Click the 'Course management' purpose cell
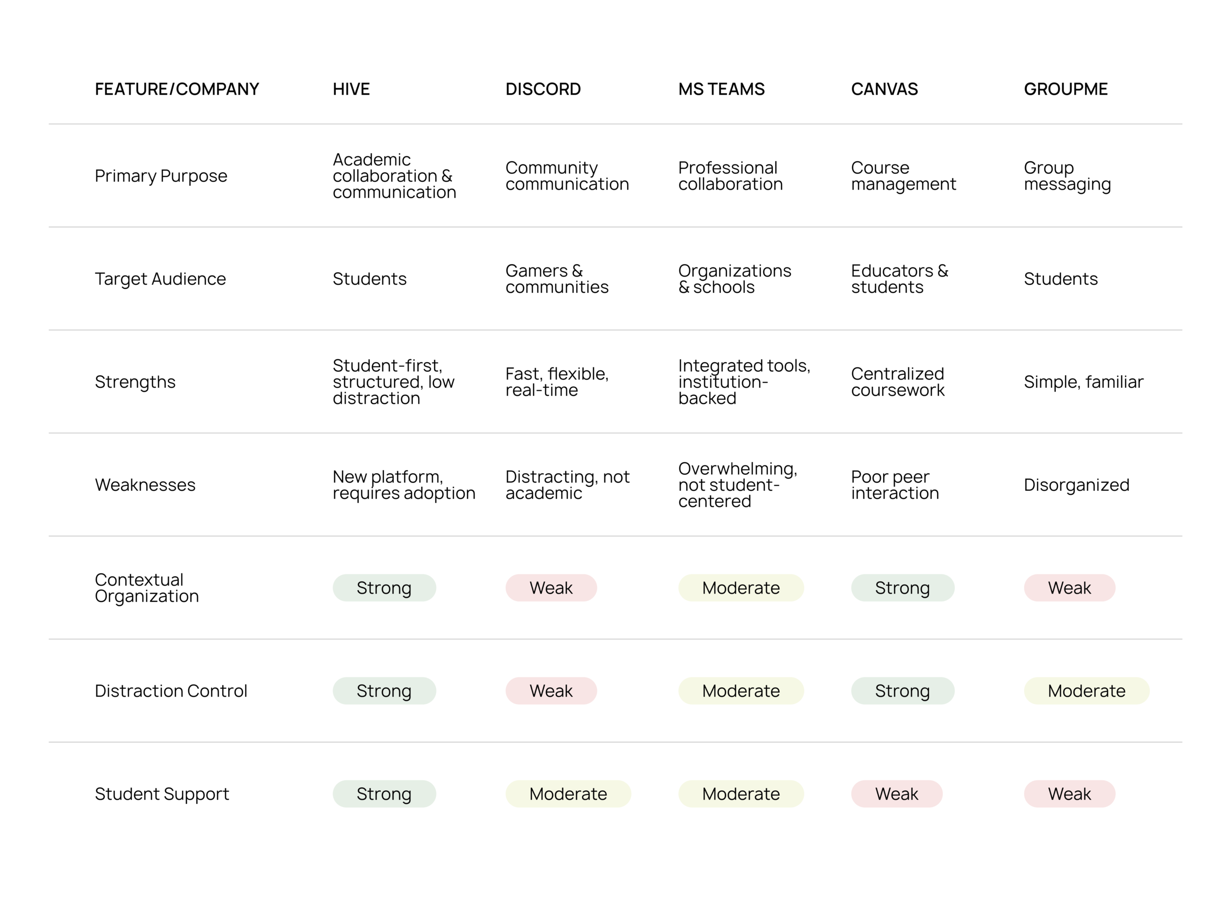1232x899 pixels. (x=903, y=176)
